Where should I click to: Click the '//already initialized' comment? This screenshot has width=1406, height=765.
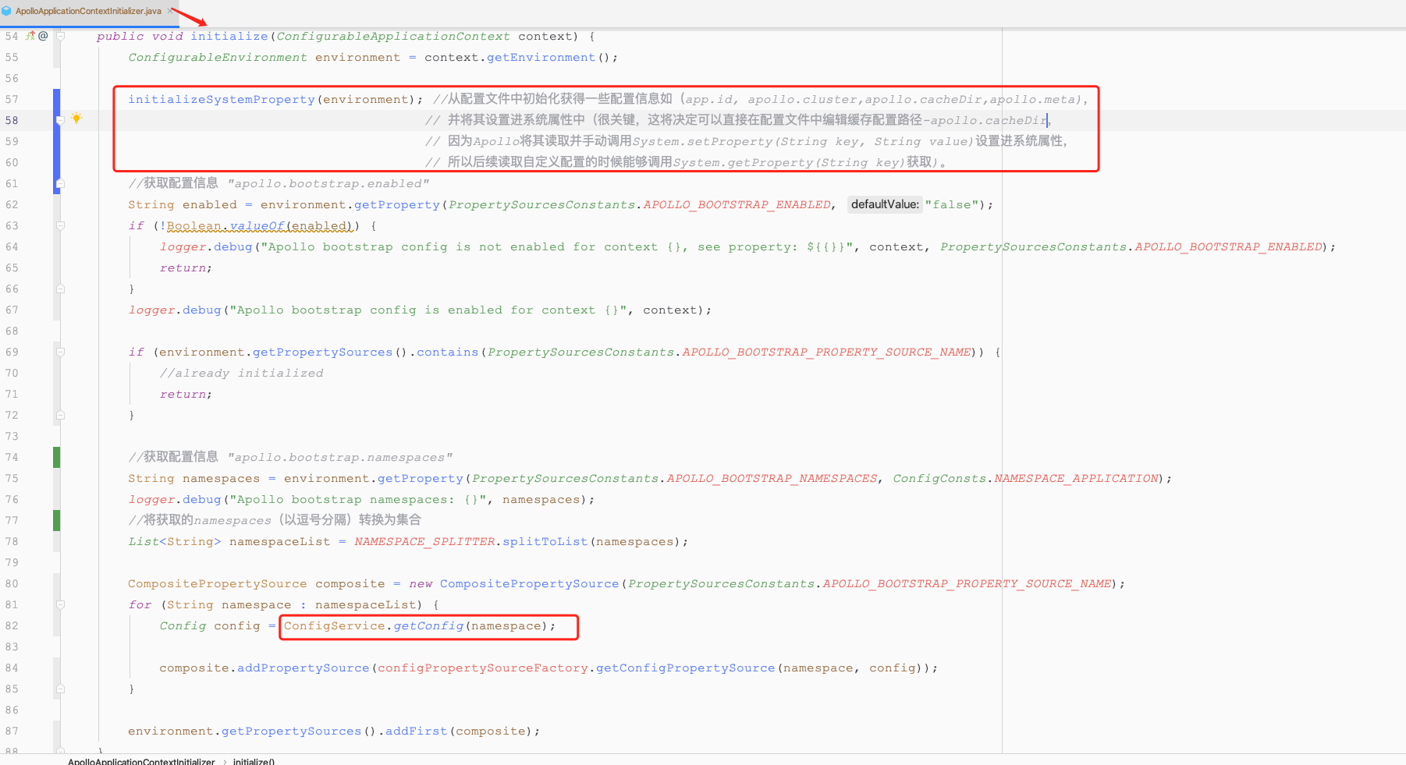click(241, 373)
